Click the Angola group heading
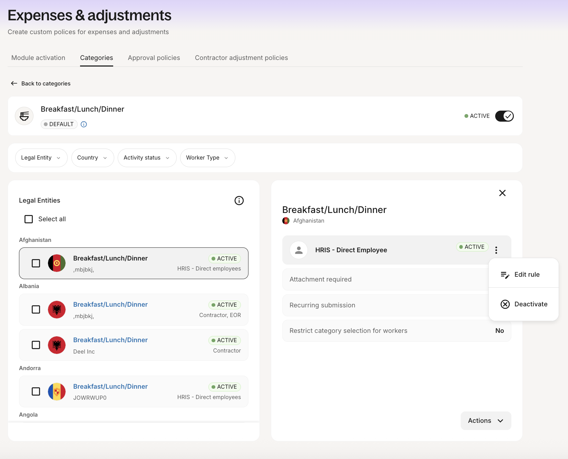Screen dimensions: 568x459 (28, 415)
